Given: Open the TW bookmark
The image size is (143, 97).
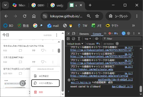Looking at the screenshot, I should point(82,26).
